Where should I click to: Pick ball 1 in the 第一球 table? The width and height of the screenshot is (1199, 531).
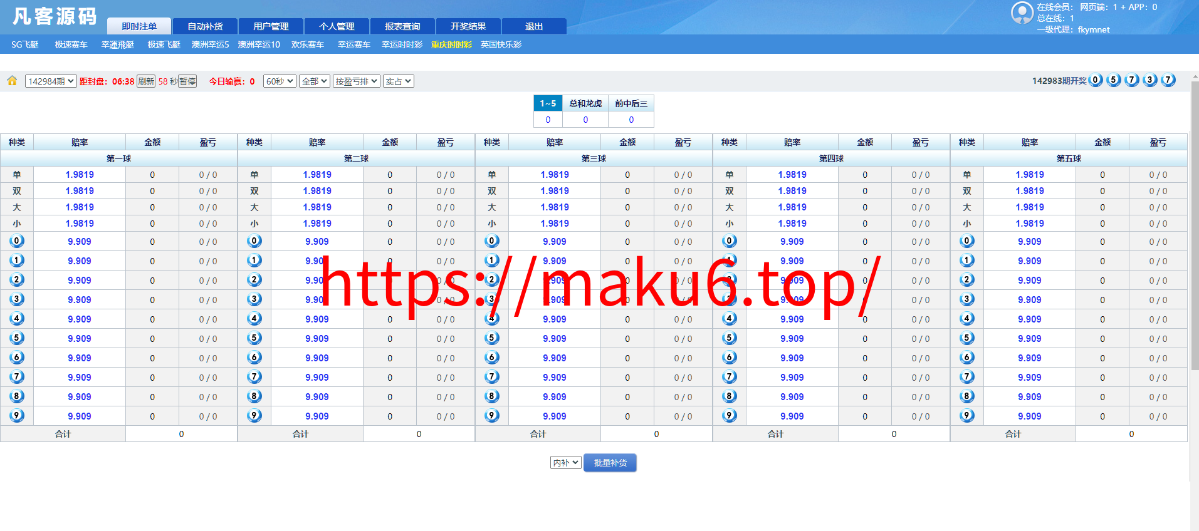point(17,260)
